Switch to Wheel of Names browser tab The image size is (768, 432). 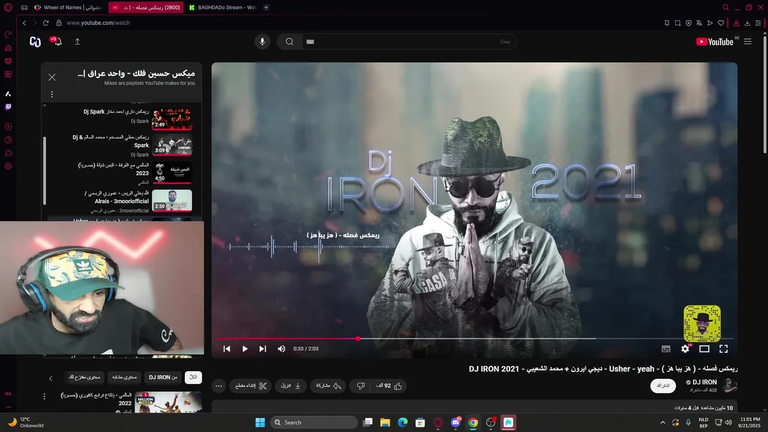[x=67, y=7]
